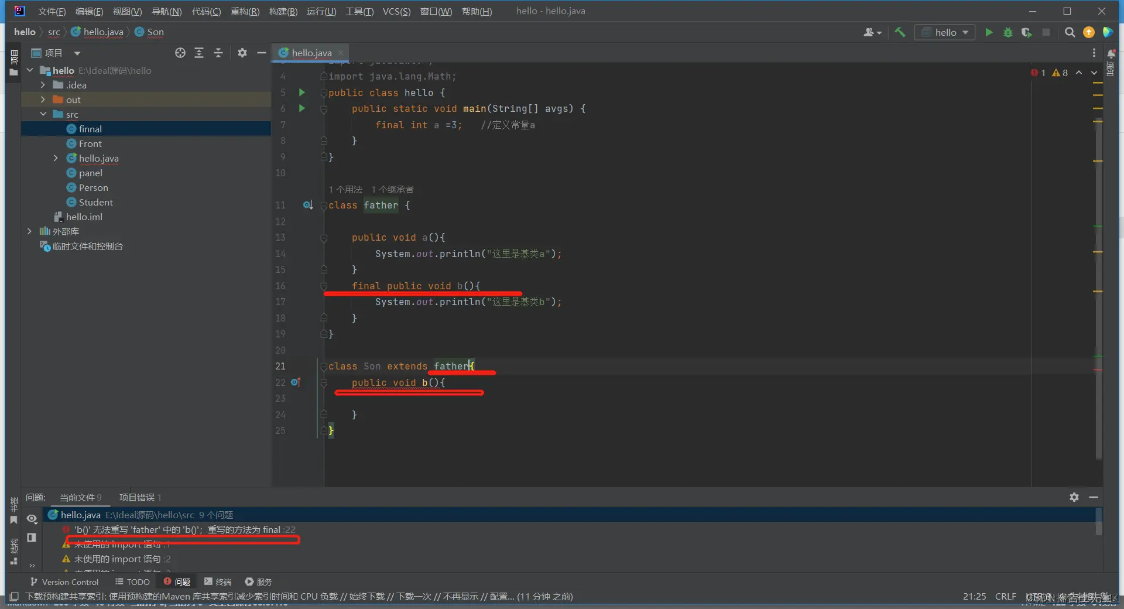Open notifications bell on right stripe

click(x=1111, y=53)
